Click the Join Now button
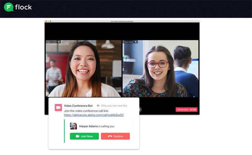The width and height of the screenshot is (252, 155). click(x=84, y=136)
